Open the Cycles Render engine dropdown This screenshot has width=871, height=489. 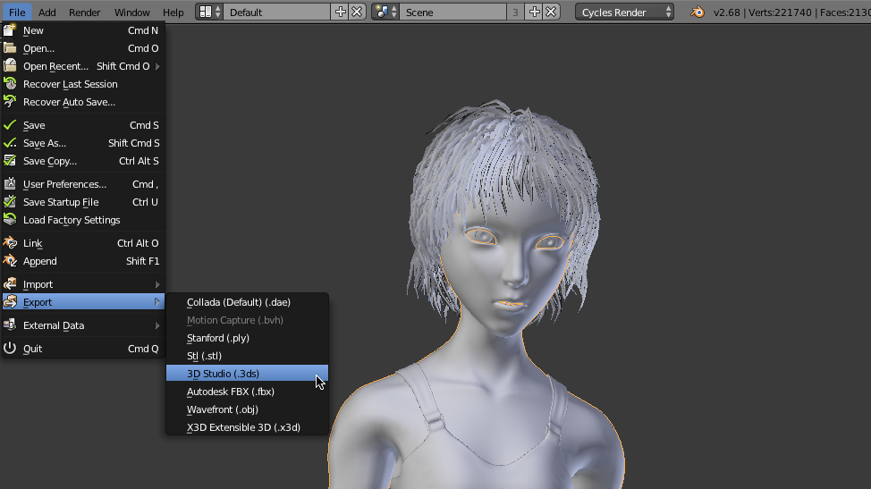pos(624,13)
